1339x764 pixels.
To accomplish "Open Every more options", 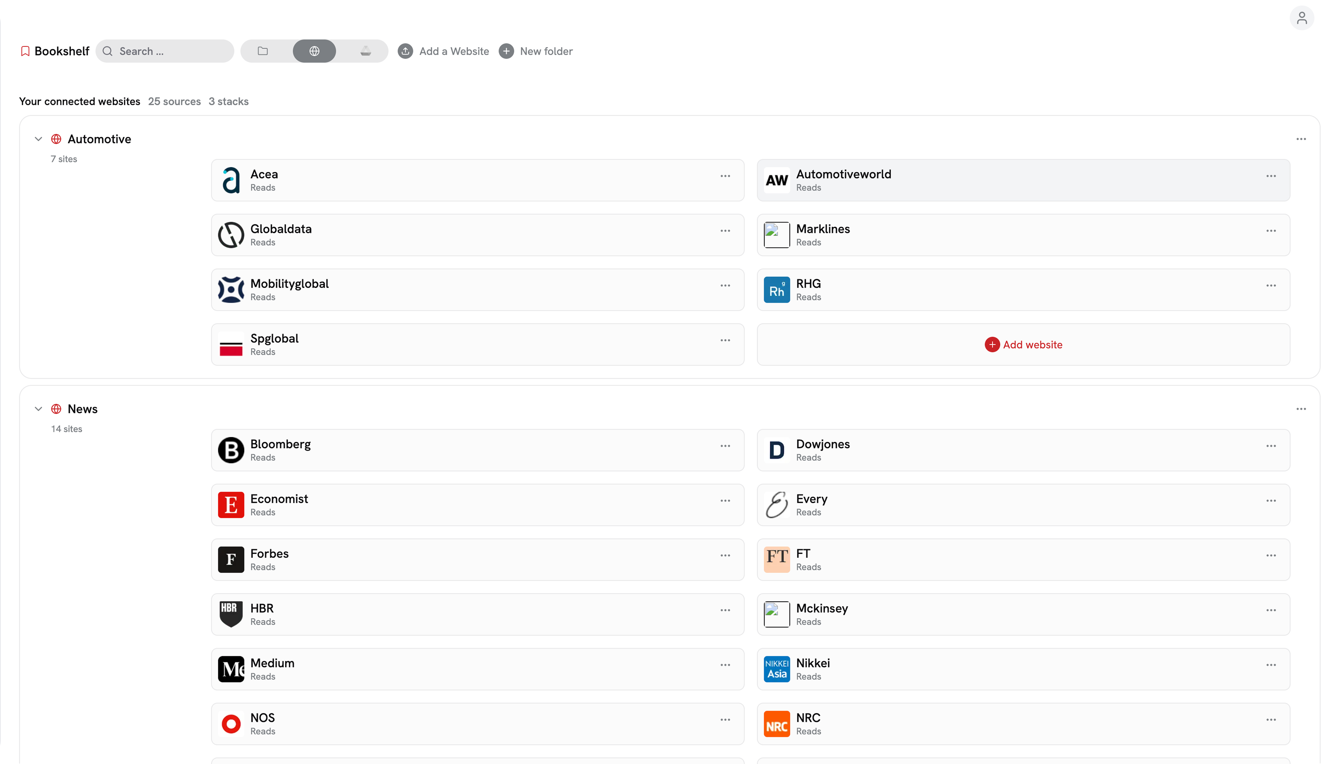I will click(x=1271, y=500).
